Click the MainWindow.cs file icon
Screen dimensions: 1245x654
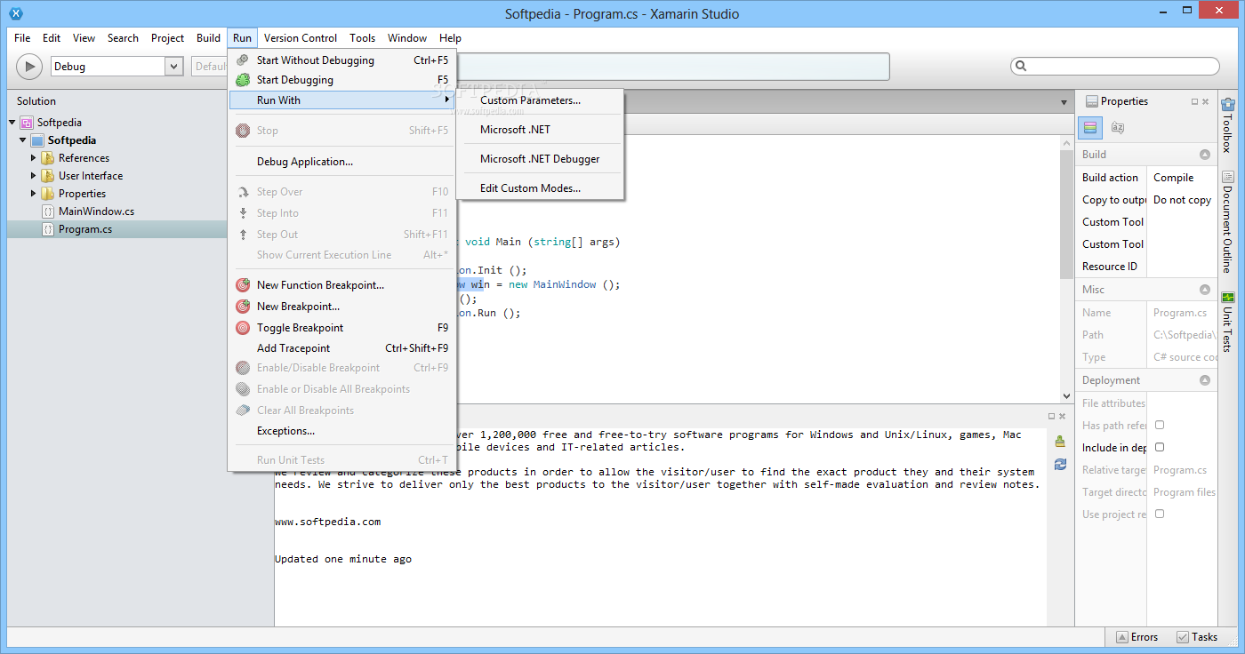coord(48,211)
